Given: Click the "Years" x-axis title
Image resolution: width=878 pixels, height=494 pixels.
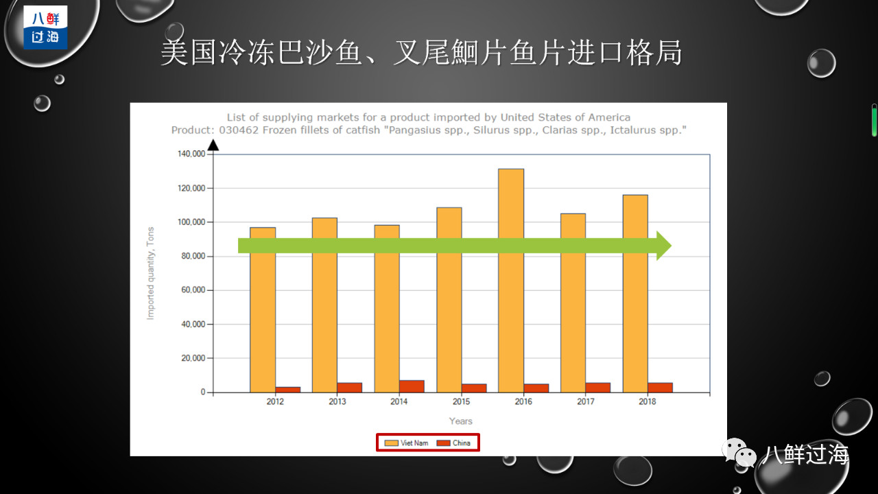Looking at the screenshot, I should (x=460, y=421).
